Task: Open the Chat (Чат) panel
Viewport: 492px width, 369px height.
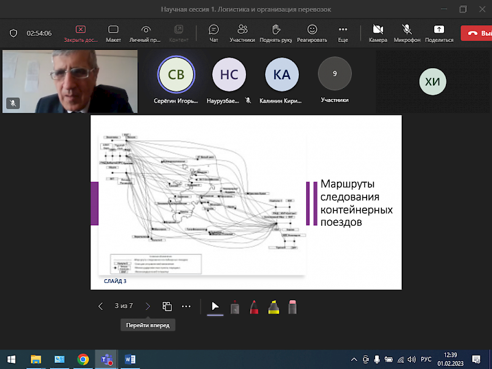Action: point(213,33)
